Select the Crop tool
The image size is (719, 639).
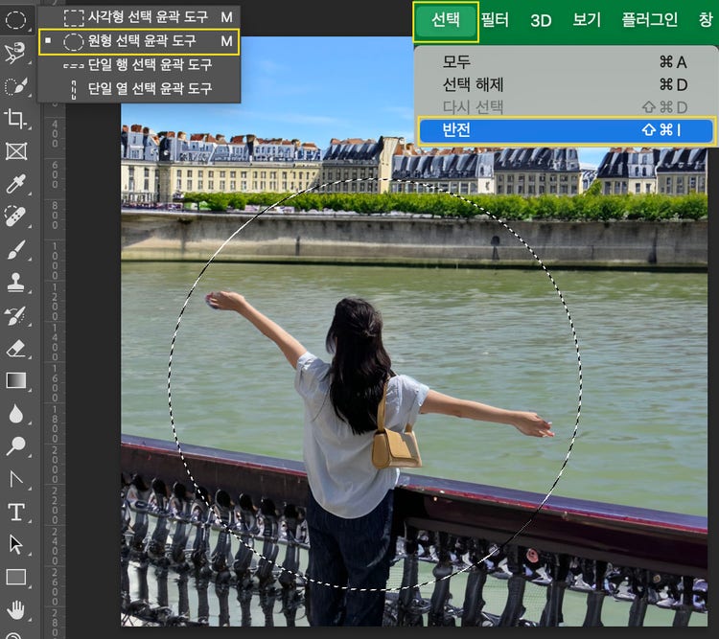pos(15,119)
